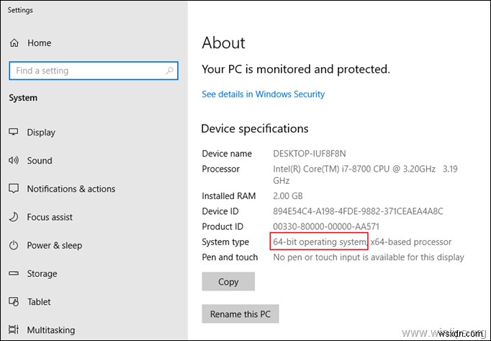Viewport: 491px width, 341px height.
Task: Click the Device ID value text
Action: [358, 211]
